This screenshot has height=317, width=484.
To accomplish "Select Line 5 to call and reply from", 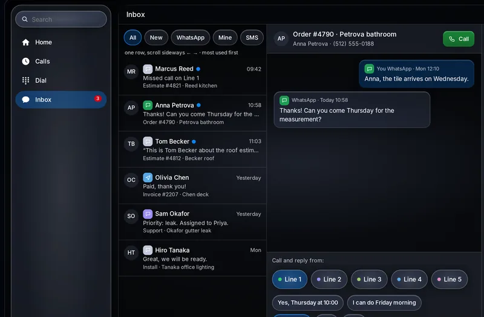I will (450, 280).
